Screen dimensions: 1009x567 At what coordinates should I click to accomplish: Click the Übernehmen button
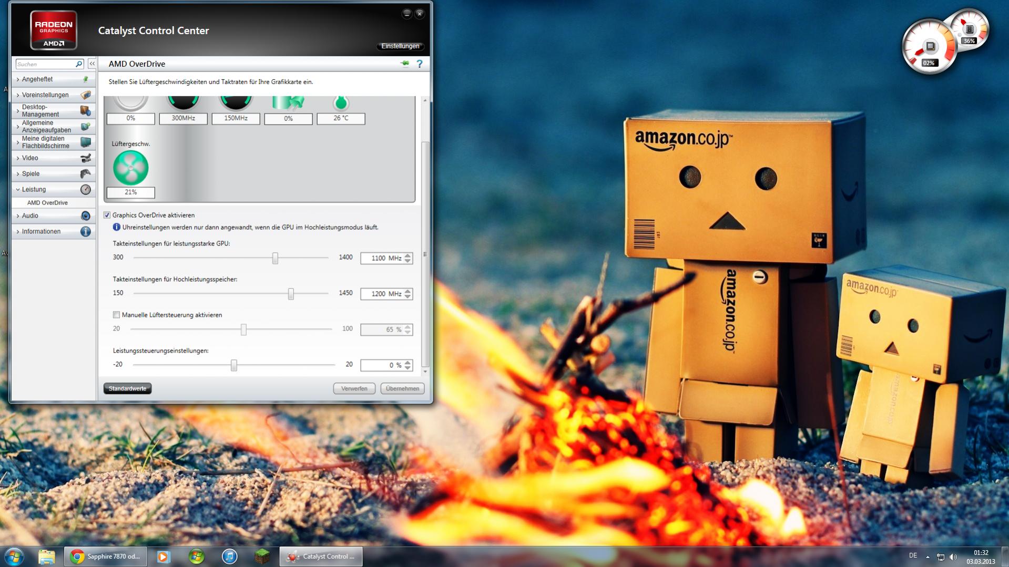pos(403,388)
